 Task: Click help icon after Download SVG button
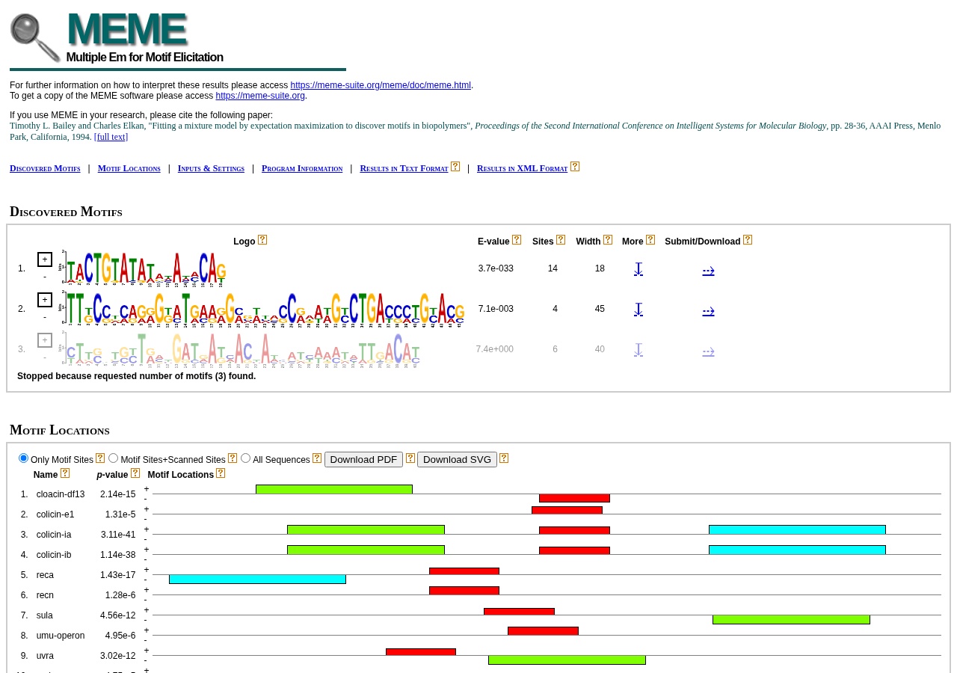pos(504,458)
